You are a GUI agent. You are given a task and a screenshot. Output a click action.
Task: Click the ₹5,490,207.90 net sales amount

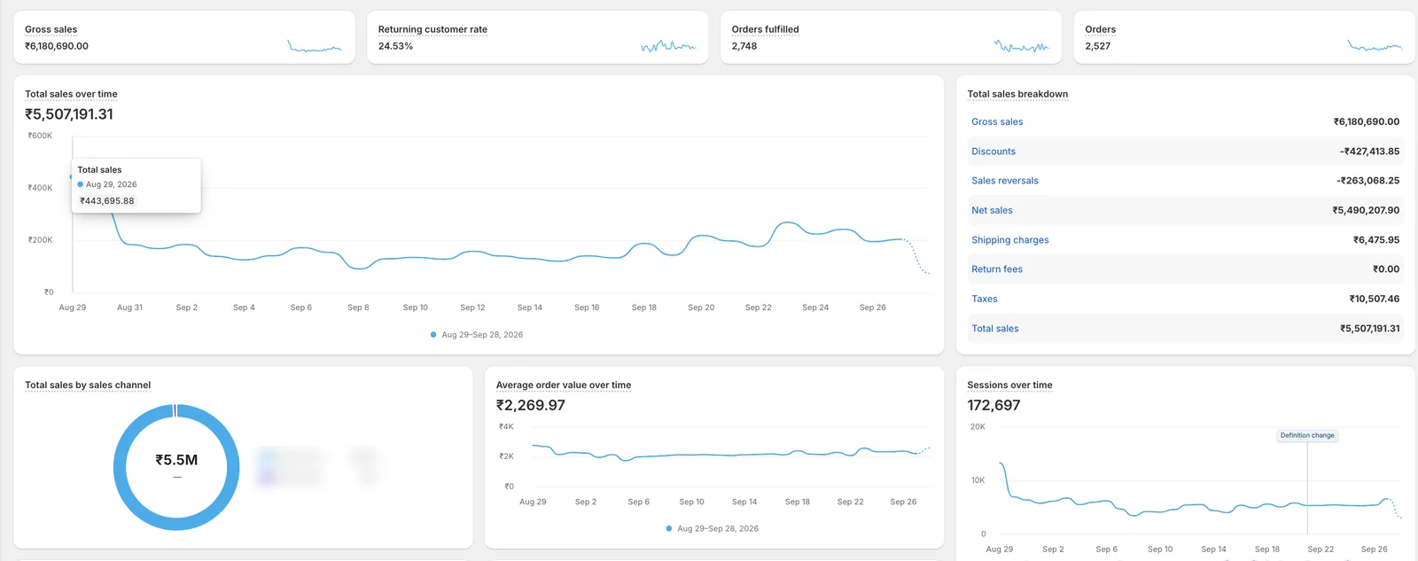1366,211
